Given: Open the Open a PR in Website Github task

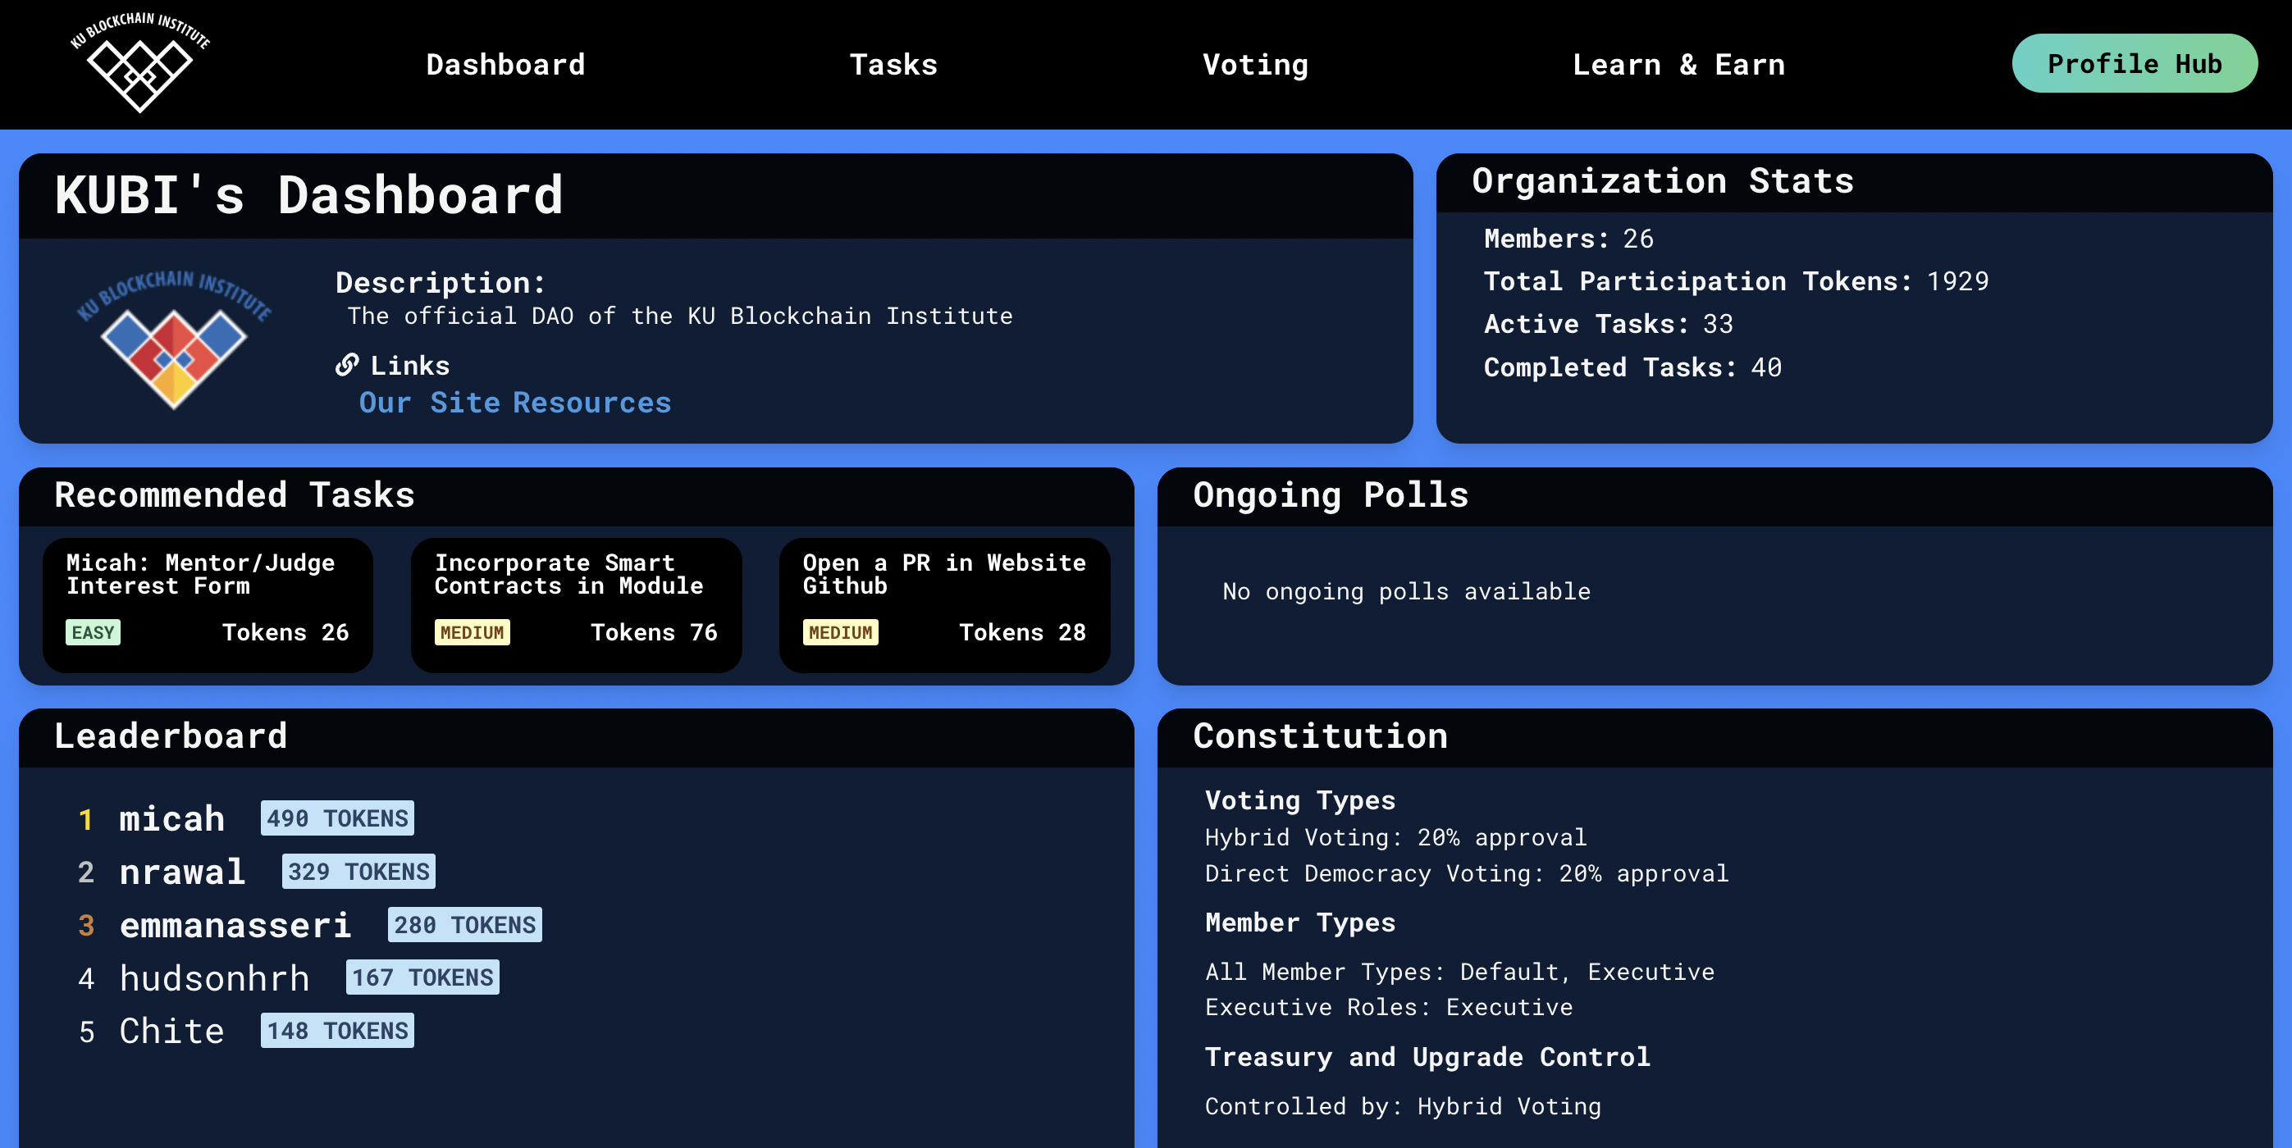Looking at the screenshot, I should pos(944,604).
